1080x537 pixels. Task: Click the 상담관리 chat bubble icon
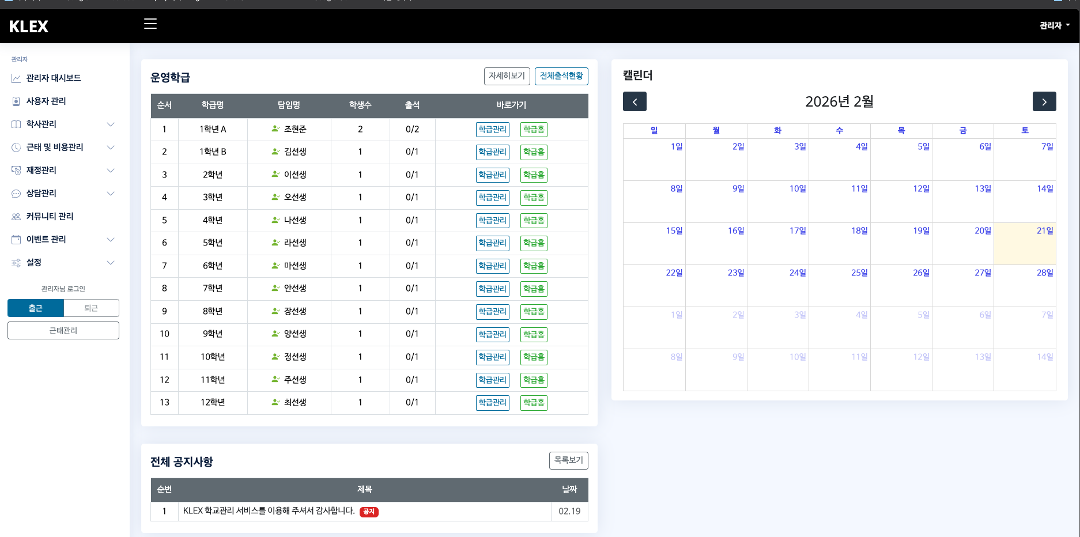click(x=16, y=194)
